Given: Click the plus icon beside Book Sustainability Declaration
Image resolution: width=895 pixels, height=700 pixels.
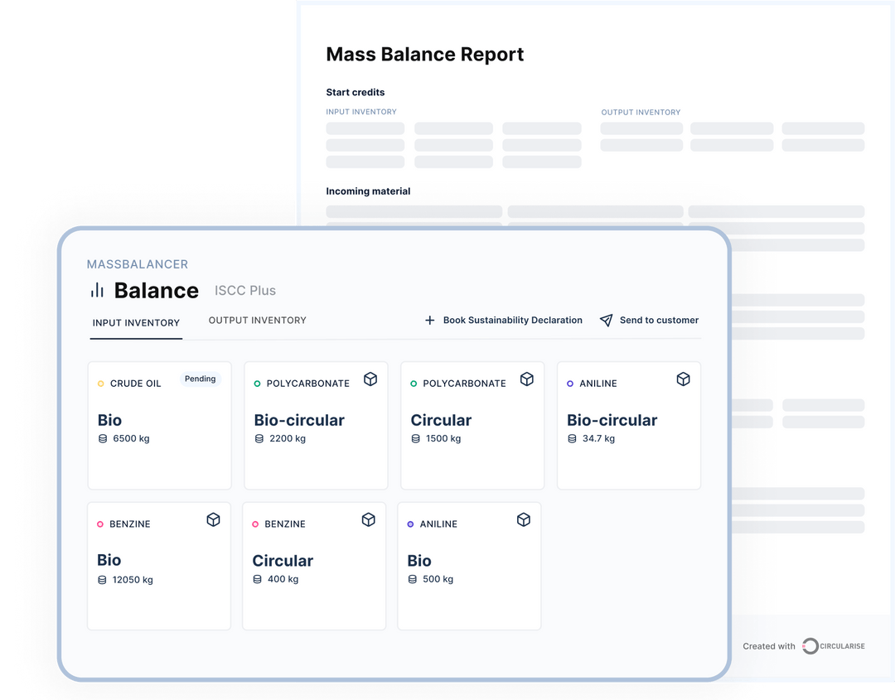Looking at the screenshot, I should [x=430, y=321].
